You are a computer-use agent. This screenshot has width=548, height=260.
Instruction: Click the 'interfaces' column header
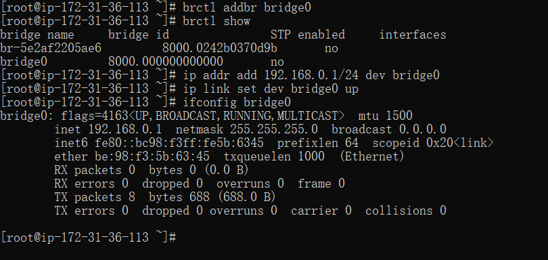click(x=413, y=35)
